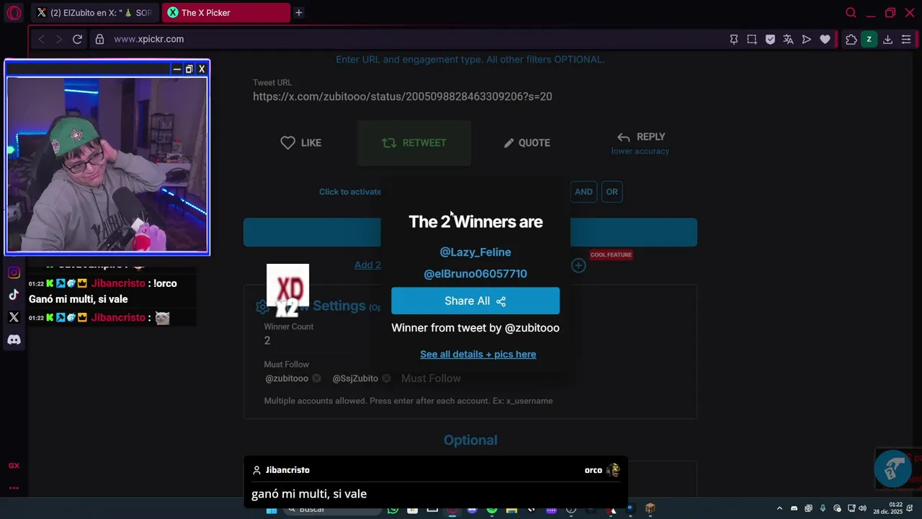Bookmark page with the heart icon

click(x=825, y=40)
